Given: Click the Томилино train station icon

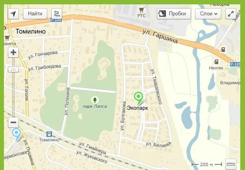Looking at the screenshot, I should 49,134.
